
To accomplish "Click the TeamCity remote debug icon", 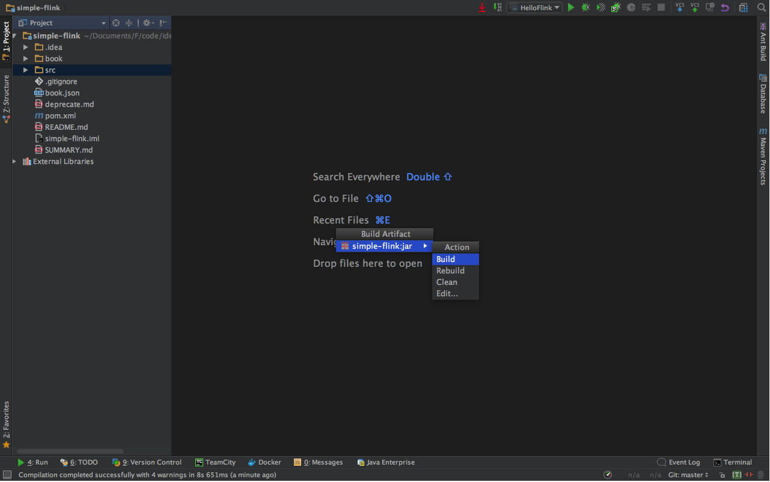I will click(x=616, y=7).
